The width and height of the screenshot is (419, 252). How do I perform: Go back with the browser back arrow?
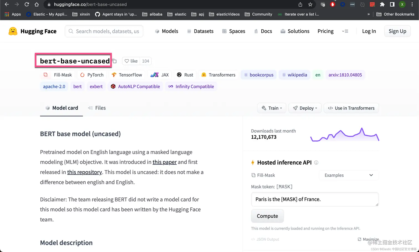coord(7,4)
